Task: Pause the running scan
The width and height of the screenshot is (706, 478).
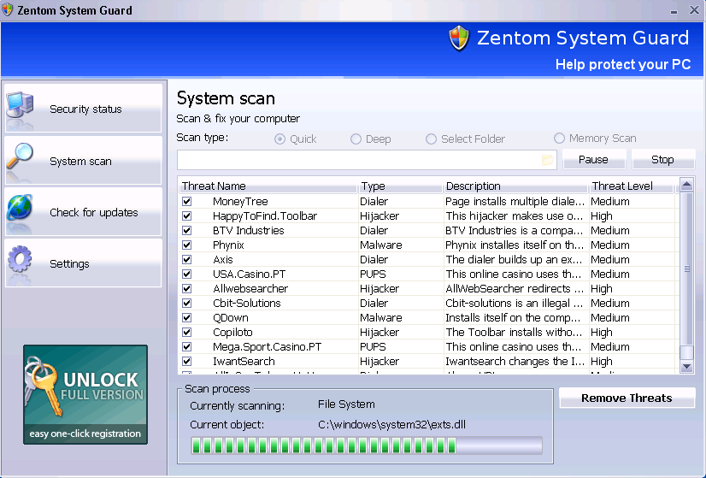Action: point(593,159)
